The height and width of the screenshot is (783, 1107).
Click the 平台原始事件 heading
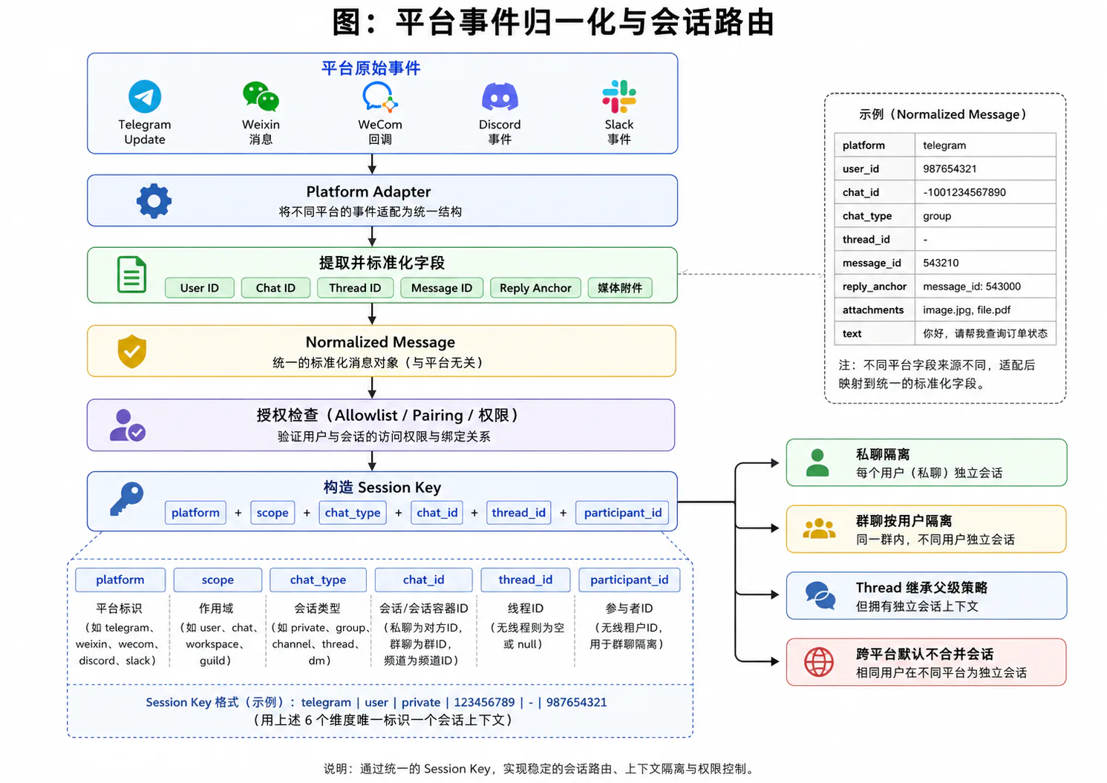pos(370,68)
